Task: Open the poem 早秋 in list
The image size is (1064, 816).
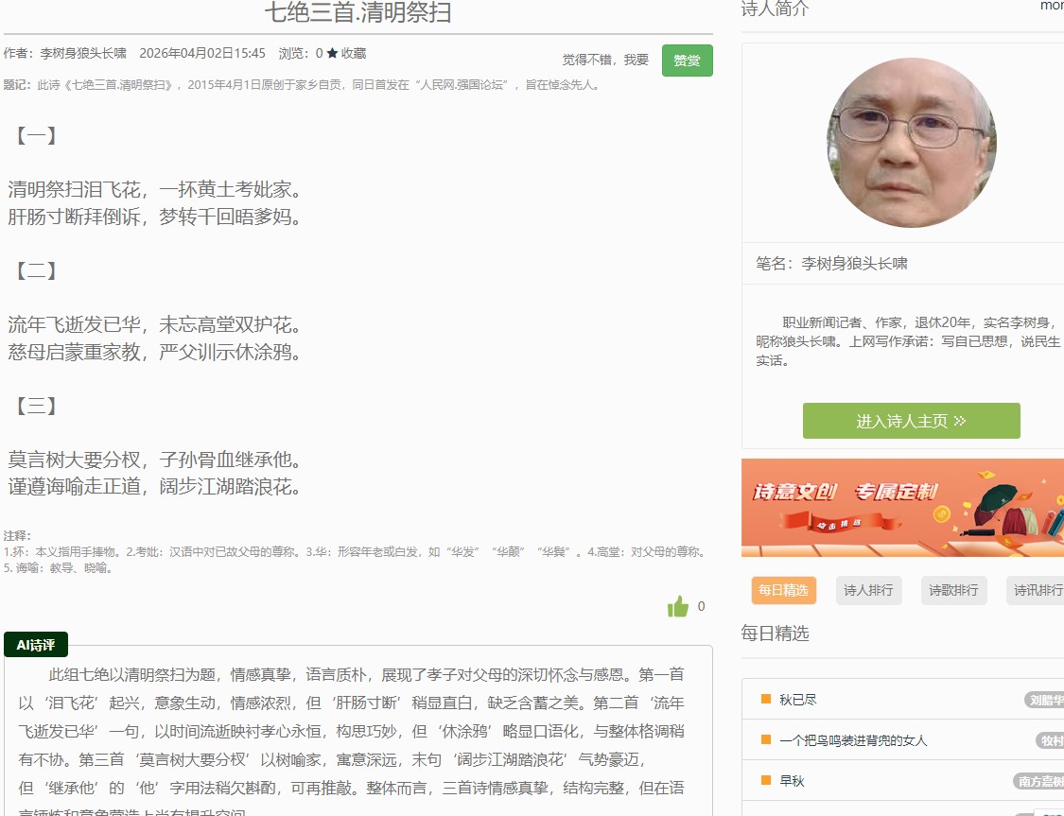Action: (792, 782)
